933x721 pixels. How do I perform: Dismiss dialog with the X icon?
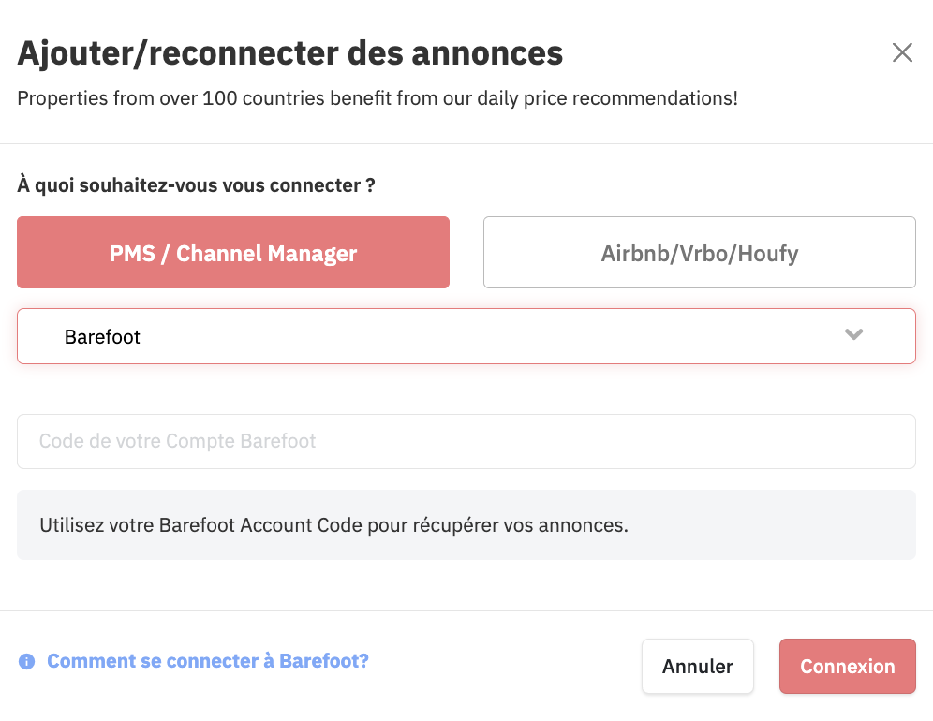[902, 52]
